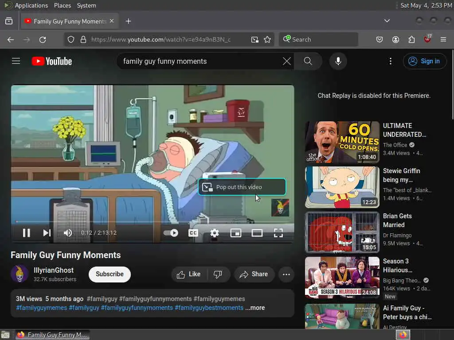This screenshot has width=454, height=340.
Task: View site security padlock info
Action: (x=83, y=39)
